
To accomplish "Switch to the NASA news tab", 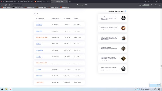I will (x=8, y=2).
